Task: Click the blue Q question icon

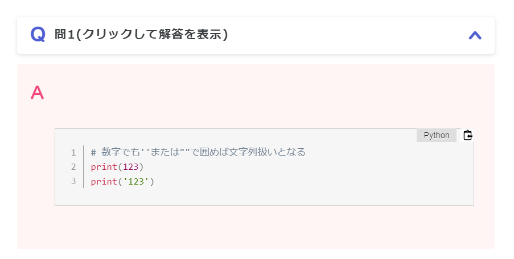Action: 38,35
